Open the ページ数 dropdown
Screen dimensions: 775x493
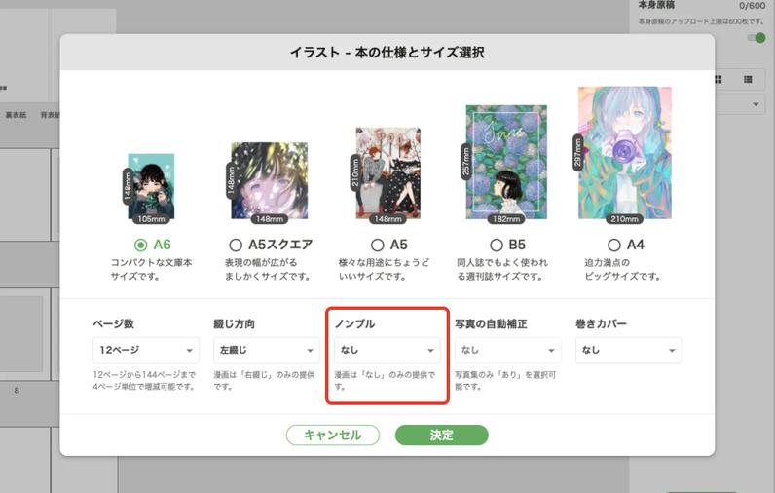146,350
